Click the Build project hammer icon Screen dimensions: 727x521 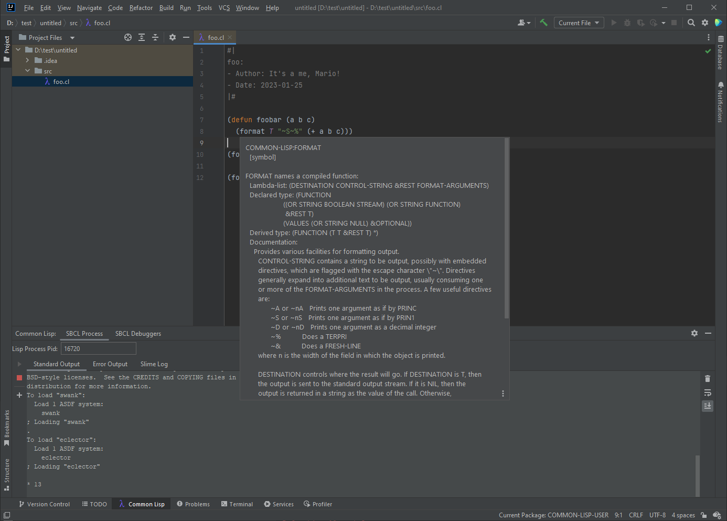(x=543, y=23)
